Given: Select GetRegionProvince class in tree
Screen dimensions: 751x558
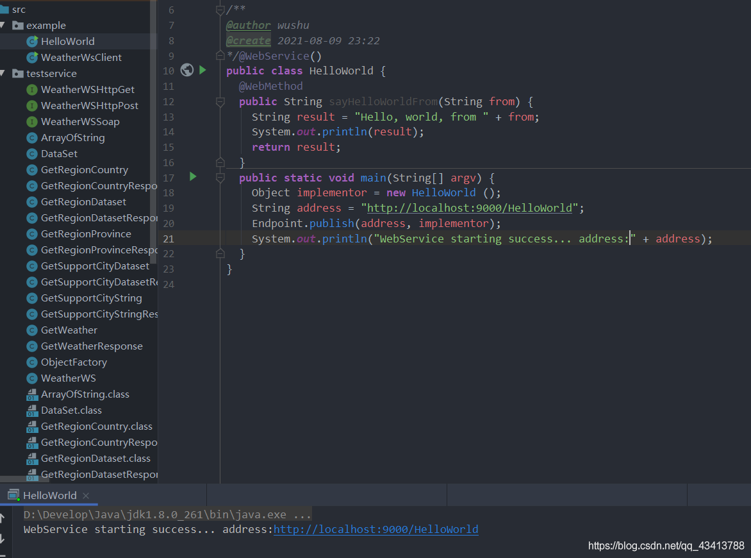Looking at the screenshot, I should click(x=86, y=234).
